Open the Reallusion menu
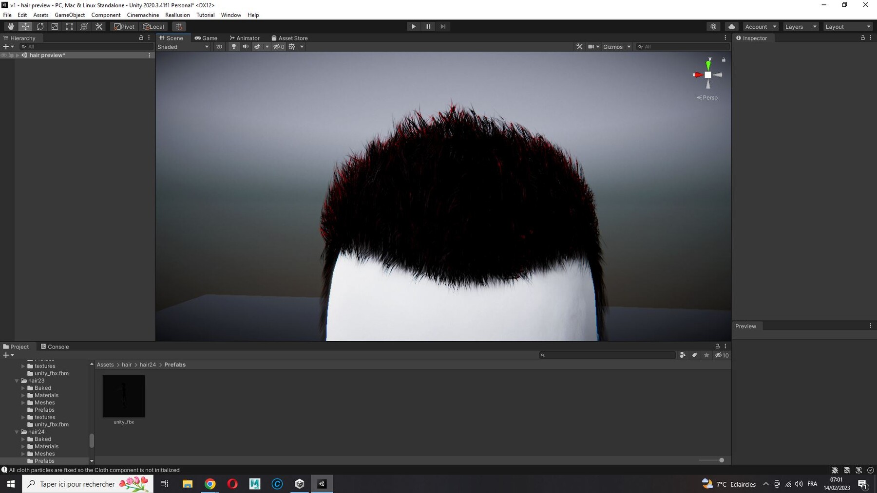 click(177, 15)
